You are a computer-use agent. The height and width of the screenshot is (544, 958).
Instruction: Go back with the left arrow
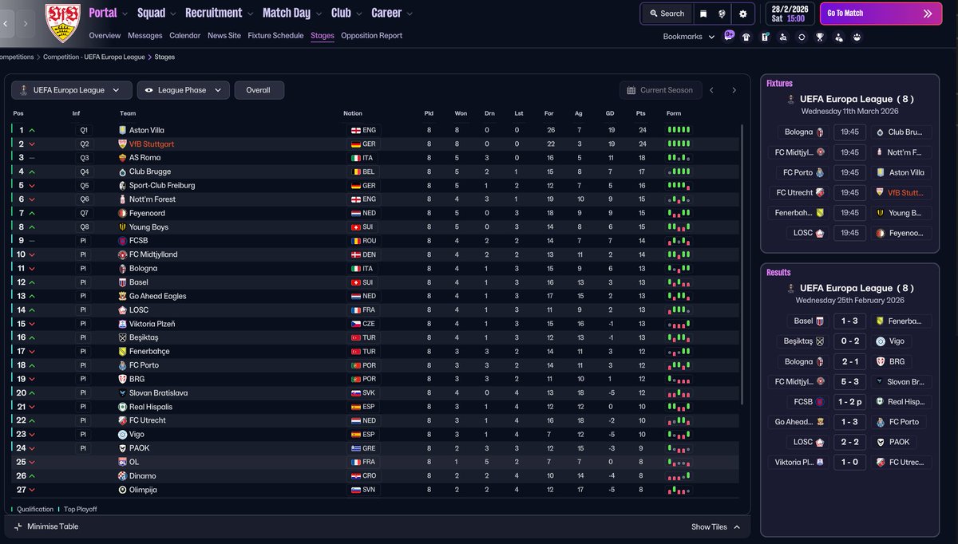click(6, 23)
